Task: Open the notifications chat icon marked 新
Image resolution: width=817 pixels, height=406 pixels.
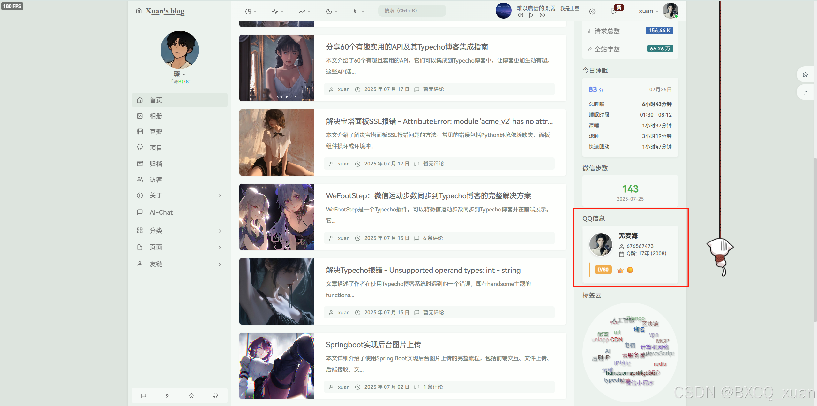Action: pos(614,11)
